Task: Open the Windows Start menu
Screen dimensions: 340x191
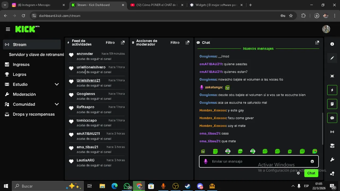Action: tap(6, 186)
